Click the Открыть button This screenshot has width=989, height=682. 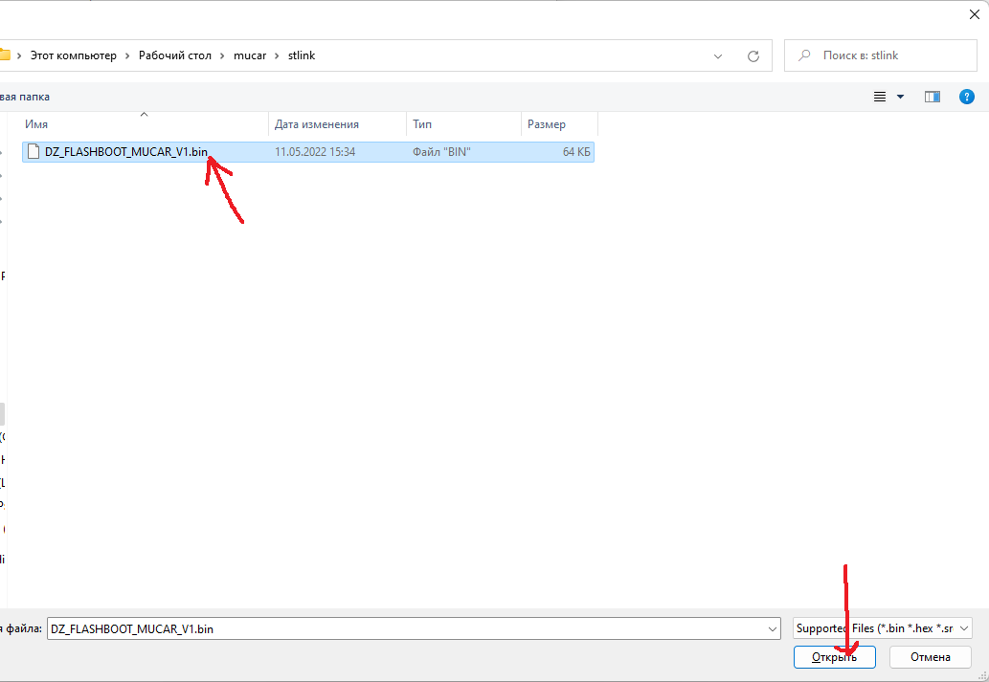[835, 657]
